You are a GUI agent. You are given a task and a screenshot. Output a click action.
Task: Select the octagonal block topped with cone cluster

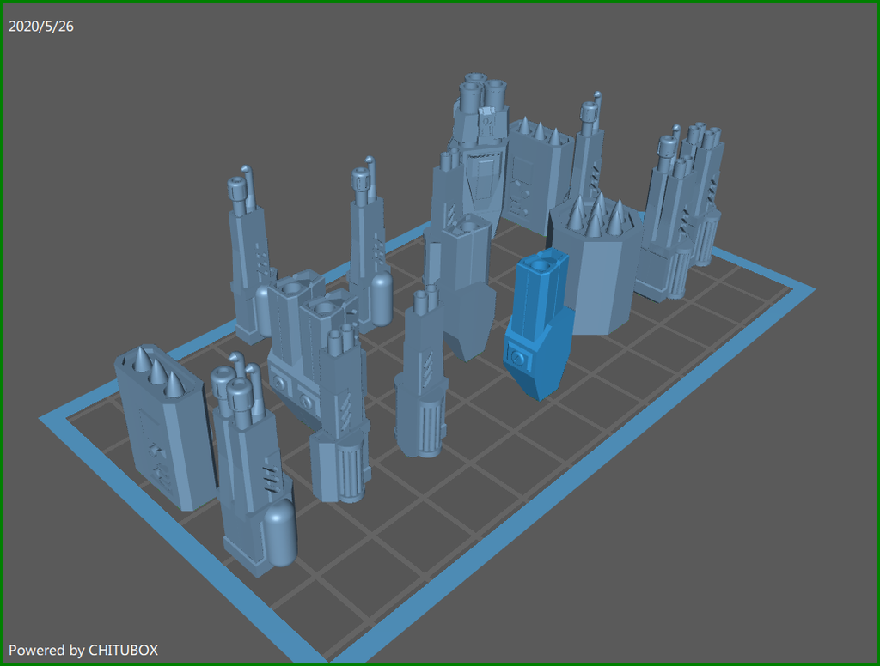(595, 263)
